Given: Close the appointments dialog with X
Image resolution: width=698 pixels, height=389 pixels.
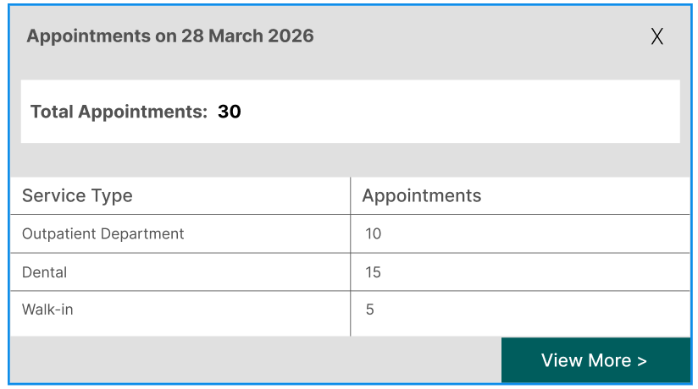Looking at the screenshot, I should point(656,36).
